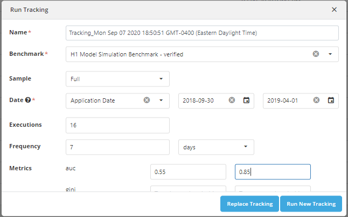This screenshot has height=217, width=348.
Task: Click the auc metric label
Action: (71, 168)
